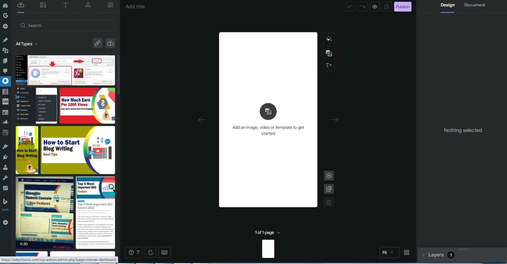
Task: Change the page background color
Action: 329,39
